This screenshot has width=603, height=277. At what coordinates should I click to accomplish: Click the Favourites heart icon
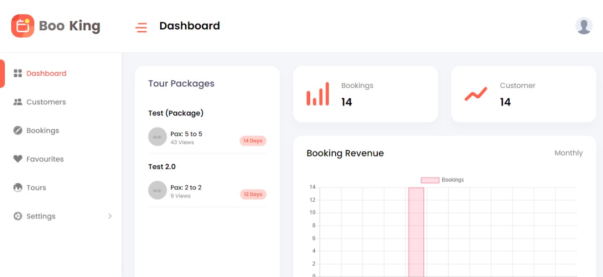18,159
